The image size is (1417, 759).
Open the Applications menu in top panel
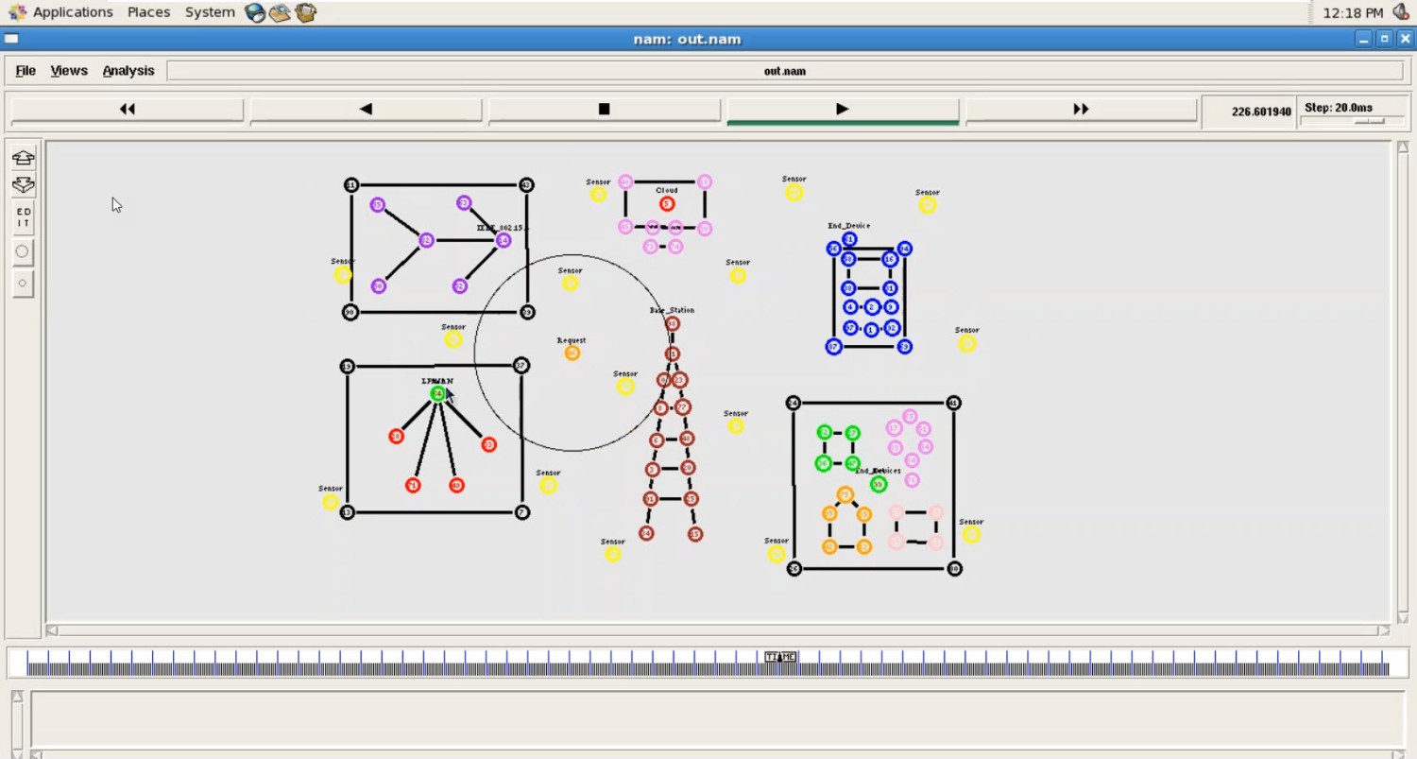pos(62,12)
